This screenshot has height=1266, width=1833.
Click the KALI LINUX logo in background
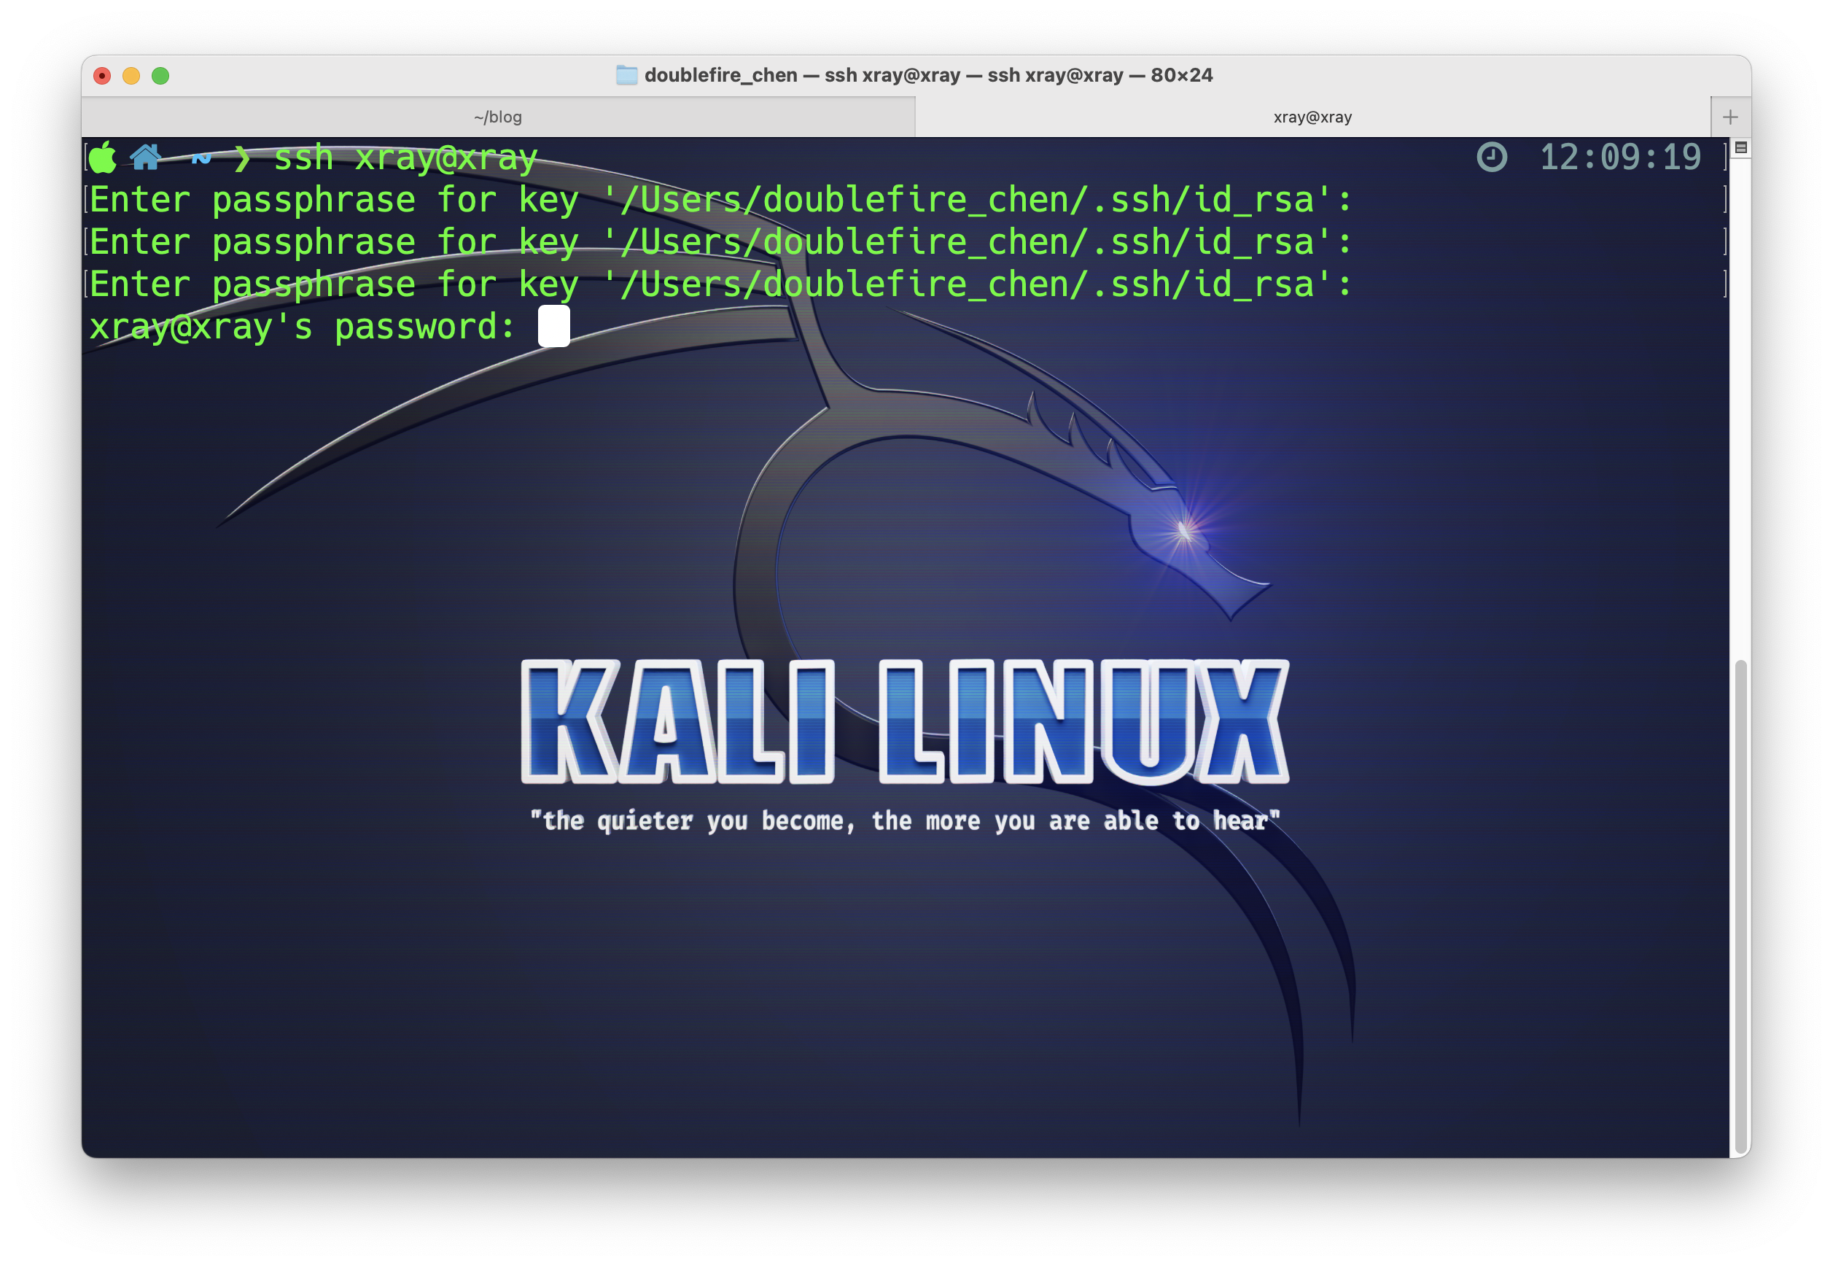coord(904,721)
